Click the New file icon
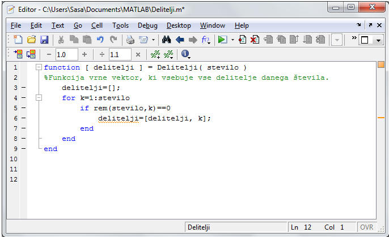 pos(18,40)
